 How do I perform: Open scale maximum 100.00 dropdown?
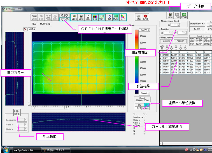click(x=148, y=30)
